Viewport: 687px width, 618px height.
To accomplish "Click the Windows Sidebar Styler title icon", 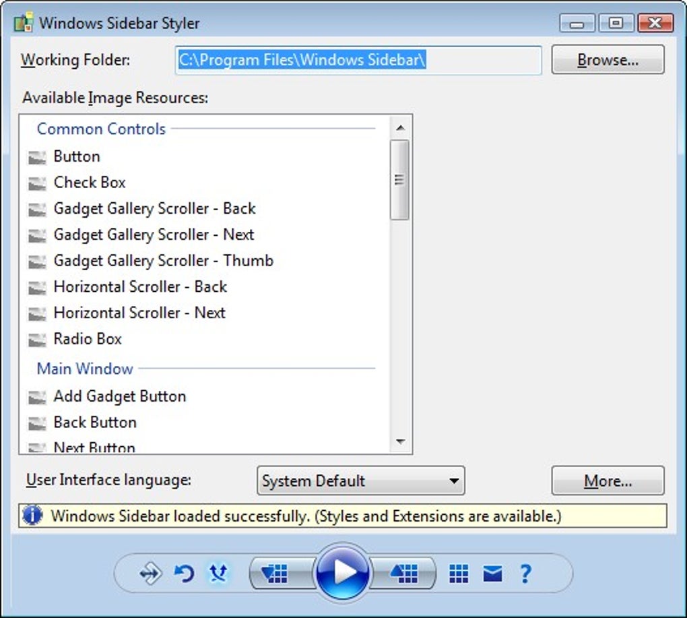I will (24, 23).
